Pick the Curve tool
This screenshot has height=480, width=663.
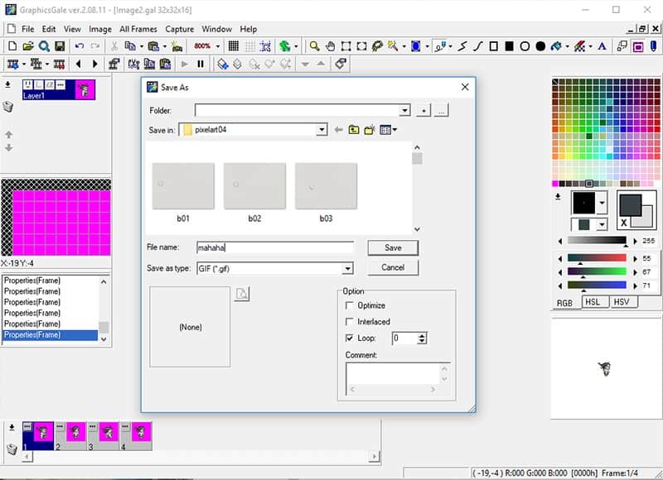[x=478, y=46]
